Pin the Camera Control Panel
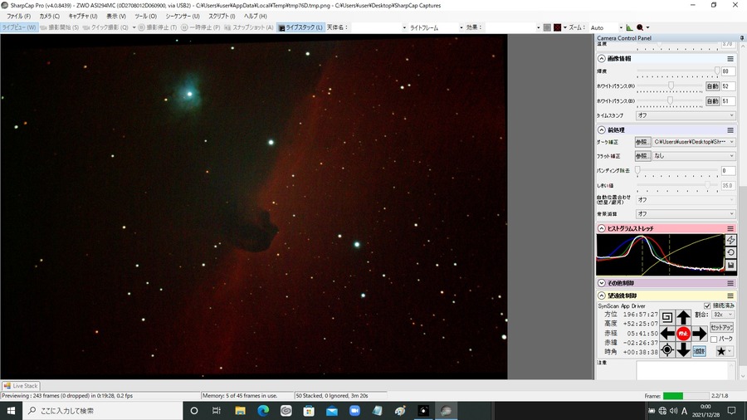Viewport: 747px width, 420px height. (x=742, y=38)
